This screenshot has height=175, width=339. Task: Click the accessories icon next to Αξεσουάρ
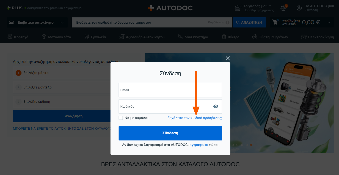pyautogui.click(x=122, y=37)
